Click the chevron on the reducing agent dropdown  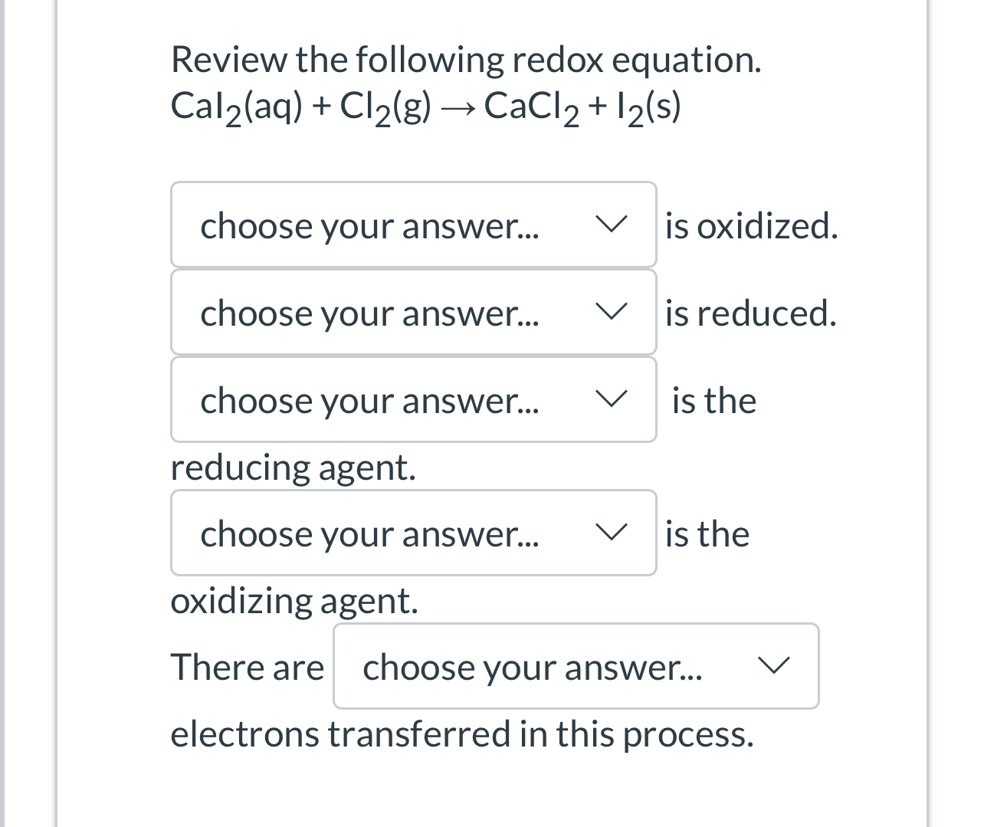[611, 399]
